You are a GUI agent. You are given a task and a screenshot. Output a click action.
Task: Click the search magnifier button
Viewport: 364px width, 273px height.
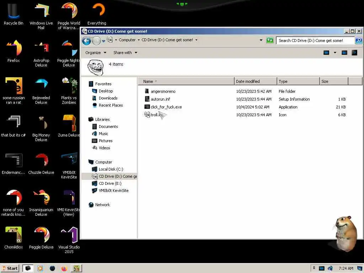[x=359, y=41]
